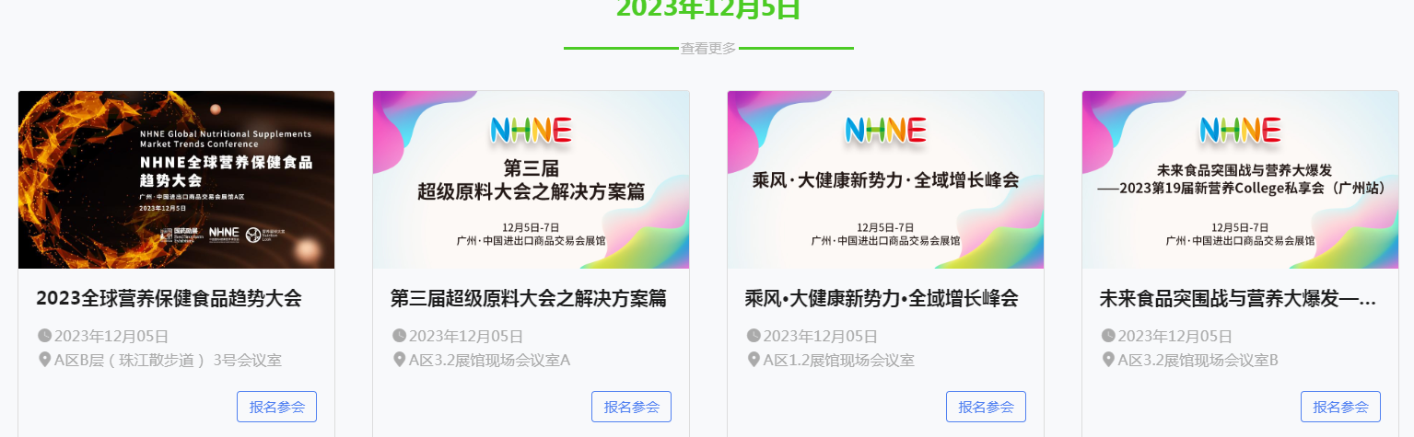Open the 第三届超级原料大会 banner thumbnail
The image size is (1414, 437).
click(531, 179)
